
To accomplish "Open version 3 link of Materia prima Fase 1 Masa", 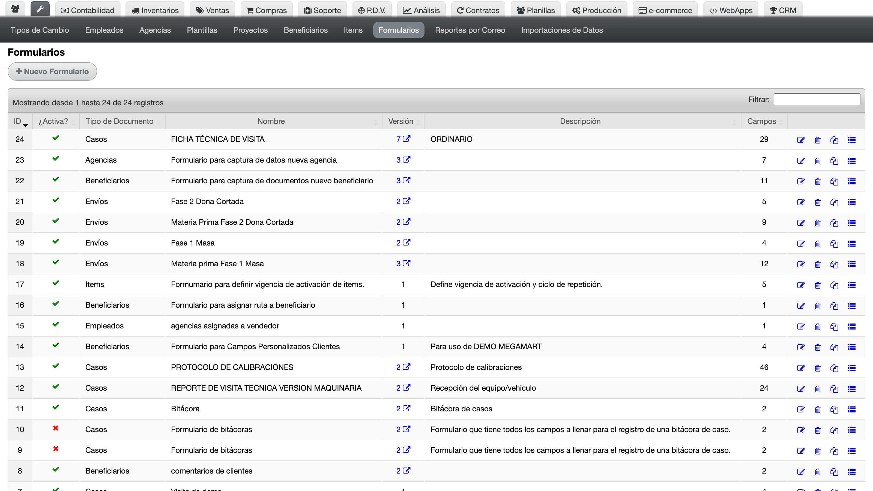I will [403, 263].
